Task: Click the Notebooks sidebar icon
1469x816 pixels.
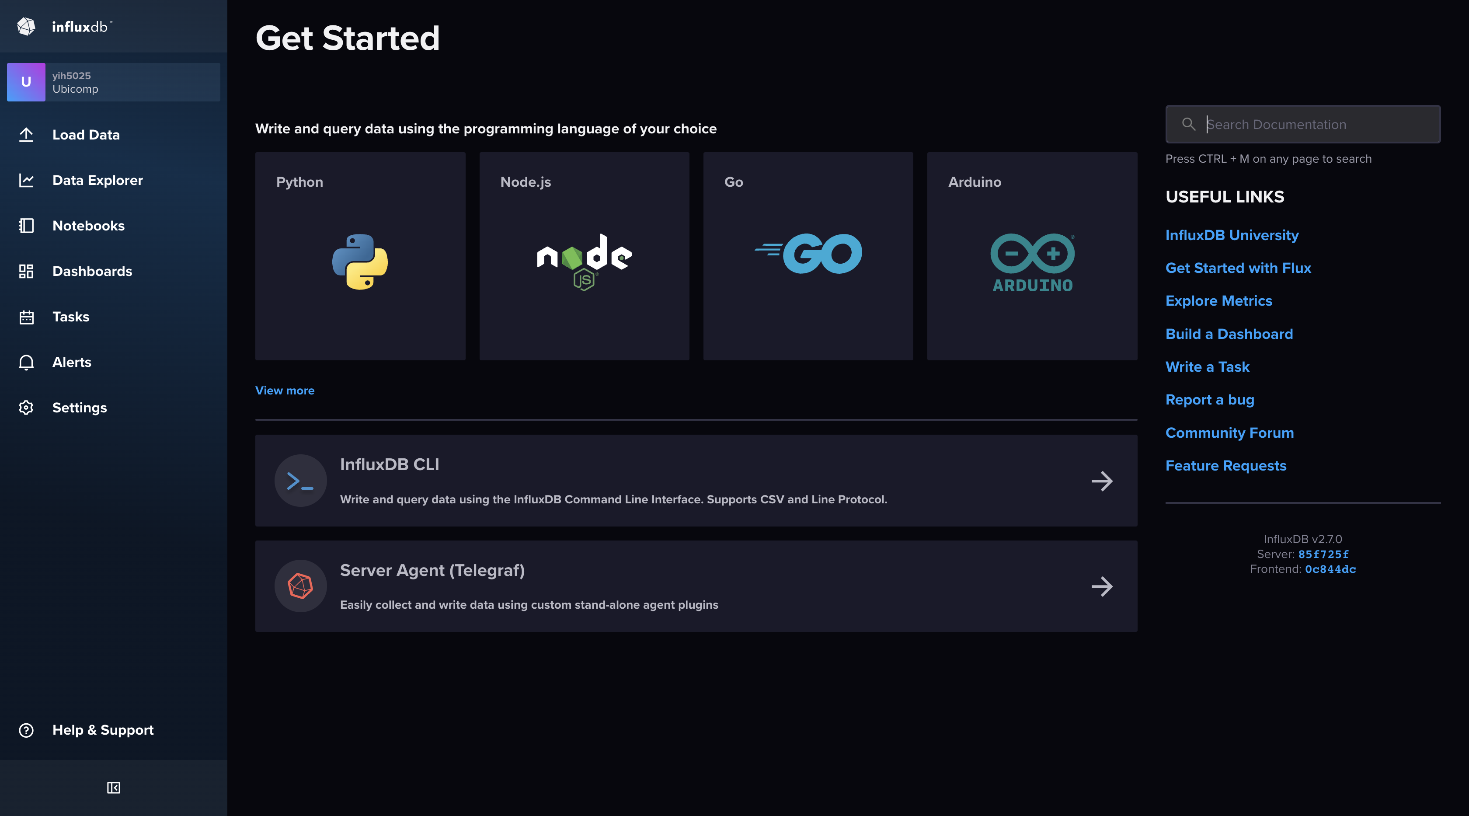Action: pyautogui.click(x=26, y=226)
